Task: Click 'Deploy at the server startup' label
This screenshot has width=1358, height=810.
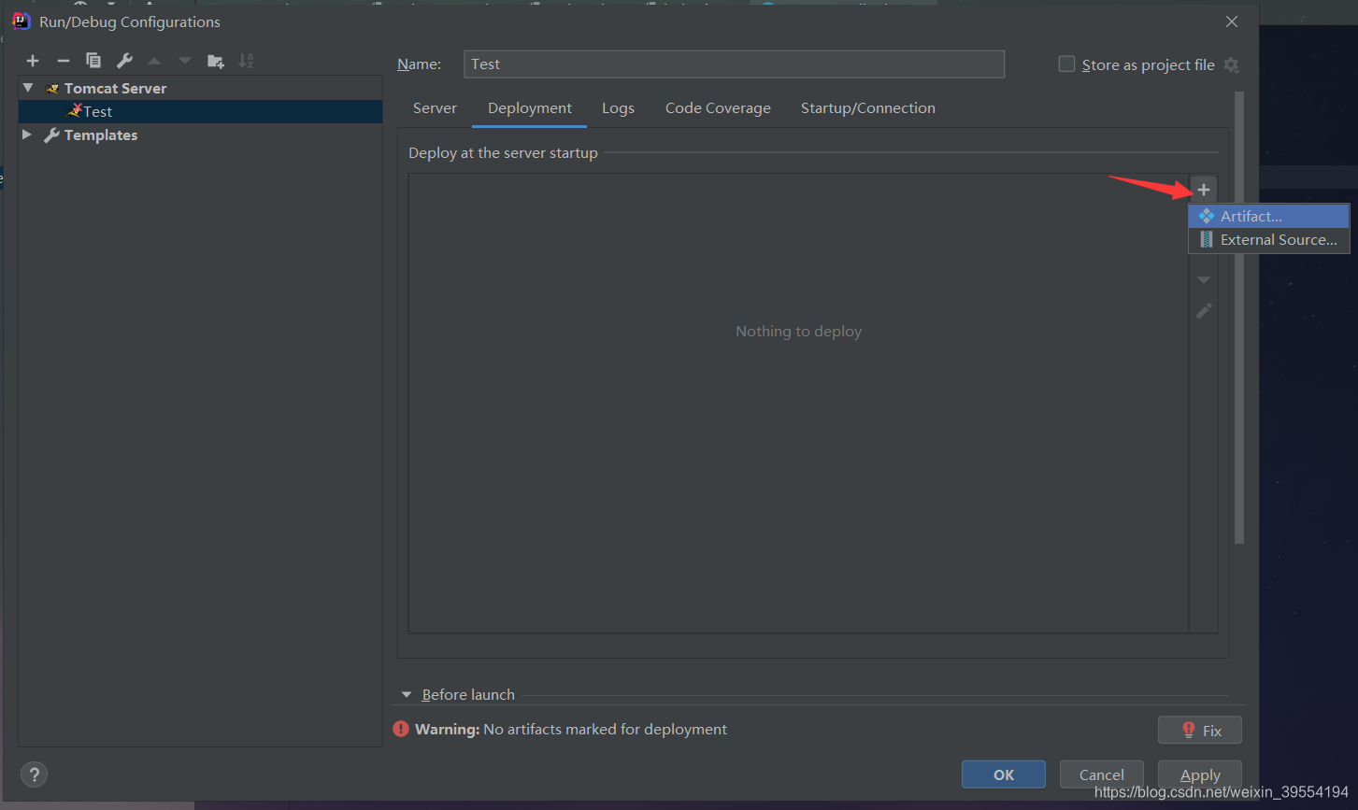Action: click(x=503, y=152)
